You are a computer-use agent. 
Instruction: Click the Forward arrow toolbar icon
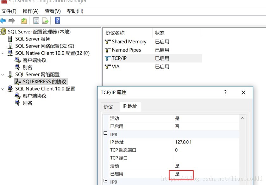pos(11,21)
